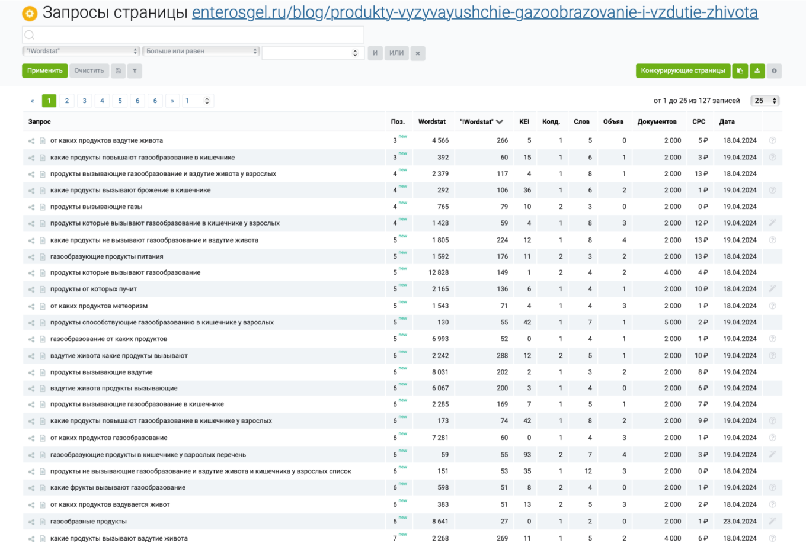Open the 'Больше или равен' condition dropdown
806x556 pixels.
[201, 52]
